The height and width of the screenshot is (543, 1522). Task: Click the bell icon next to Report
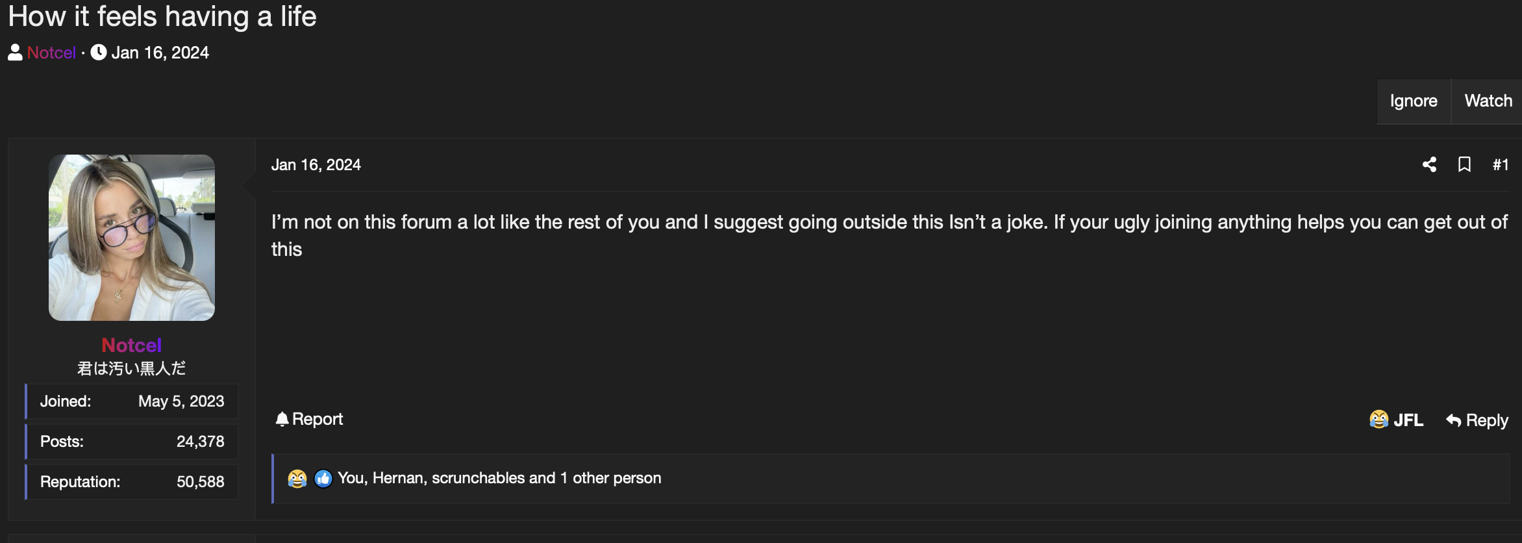(282, 420)
